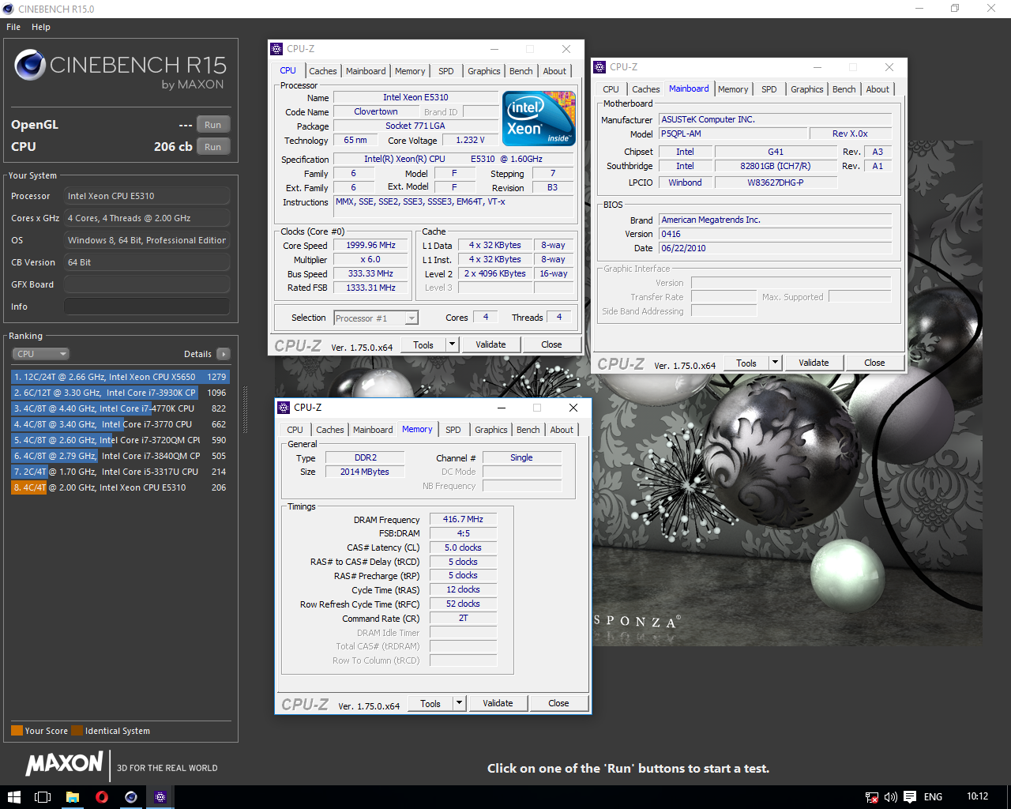Click the GFX Board field
This screenshot has height=809, width=1011.
(147, 284)
